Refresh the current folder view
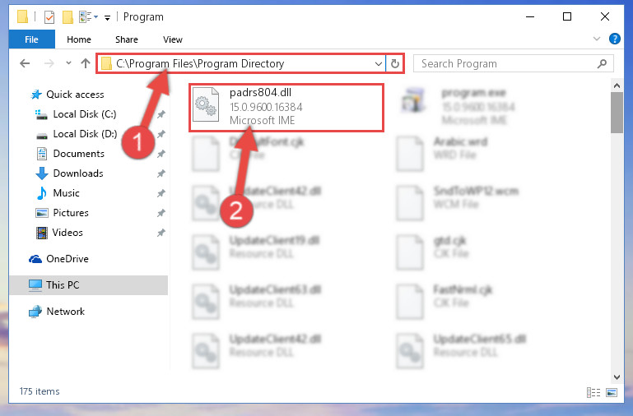 coord(395,63)
